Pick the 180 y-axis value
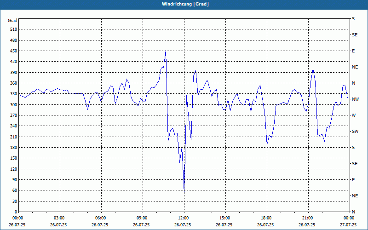The width and height of the screenshot is (368, 230). 14,148
